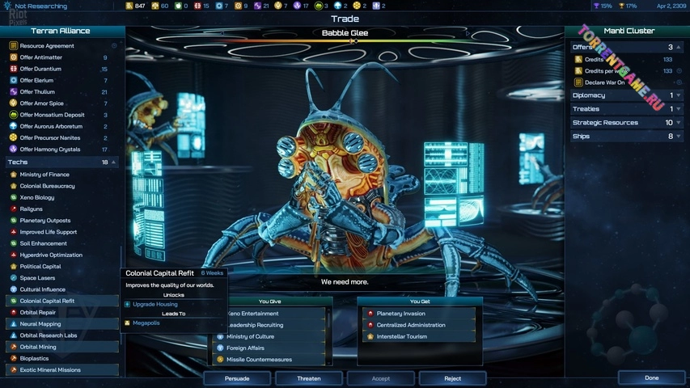Collapse the Techs section
The height and width of the screenshot is (388, 690).
[114, 162]
